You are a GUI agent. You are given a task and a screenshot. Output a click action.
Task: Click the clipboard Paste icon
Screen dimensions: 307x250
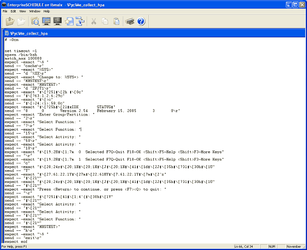(116, 21)
